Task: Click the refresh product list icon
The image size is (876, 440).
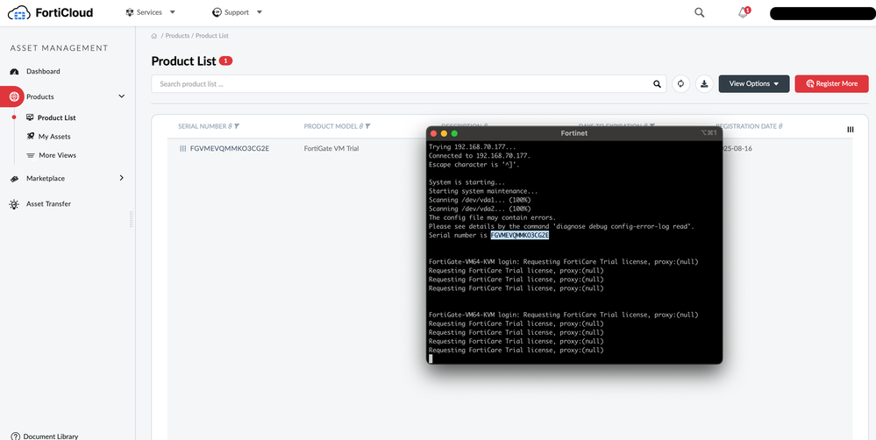Action: coord(680,84)
